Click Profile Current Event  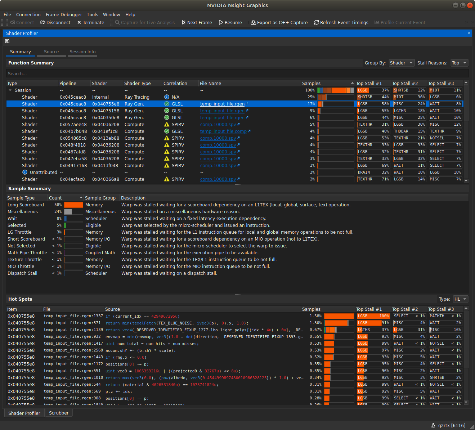pos(400,22)
